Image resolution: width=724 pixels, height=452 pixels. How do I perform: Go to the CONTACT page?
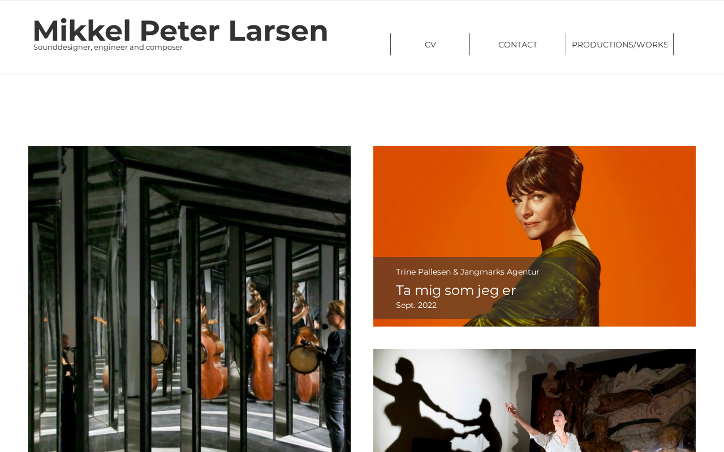tap(518, 45)
